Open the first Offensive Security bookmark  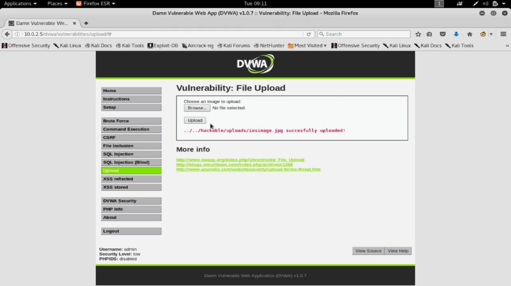[26, 45]
